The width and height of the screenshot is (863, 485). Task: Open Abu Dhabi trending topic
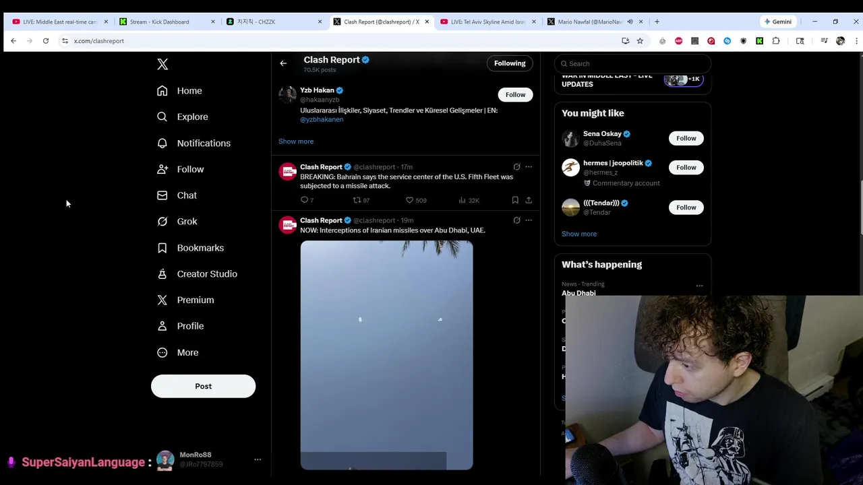578,293
